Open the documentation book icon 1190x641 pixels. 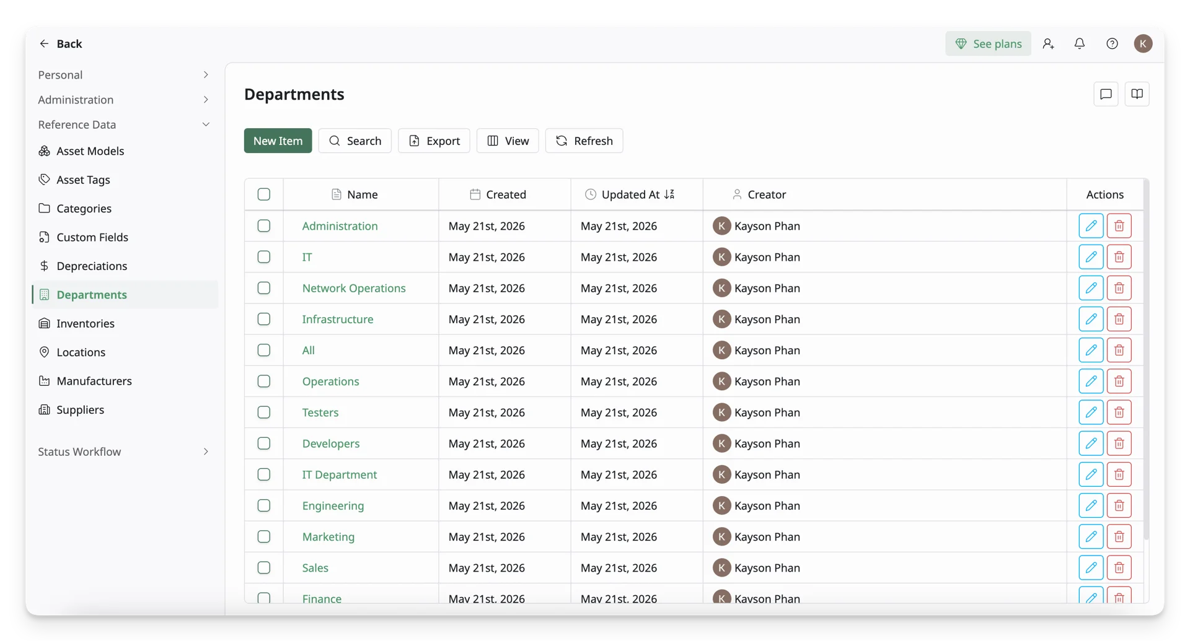1137,94
